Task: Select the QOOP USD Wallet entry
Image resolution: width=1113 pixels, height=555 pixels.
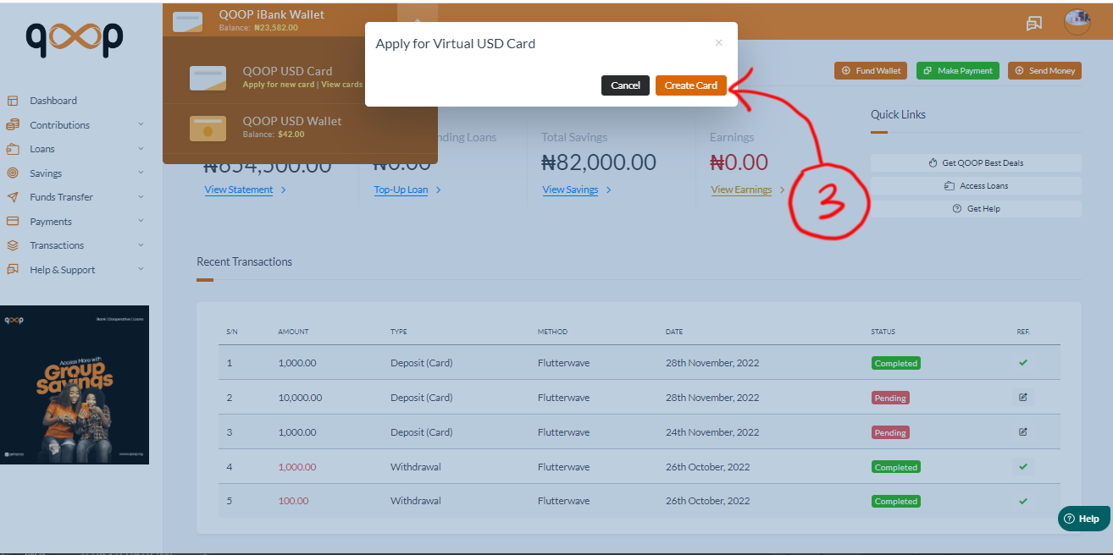Action: point(300,128)
